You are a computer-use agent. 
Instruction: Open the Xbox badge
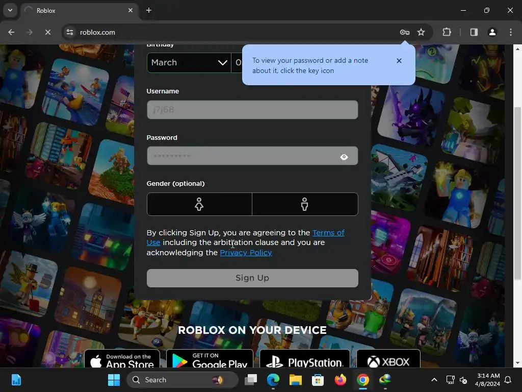pyautogui.click(x=388, y=359)
